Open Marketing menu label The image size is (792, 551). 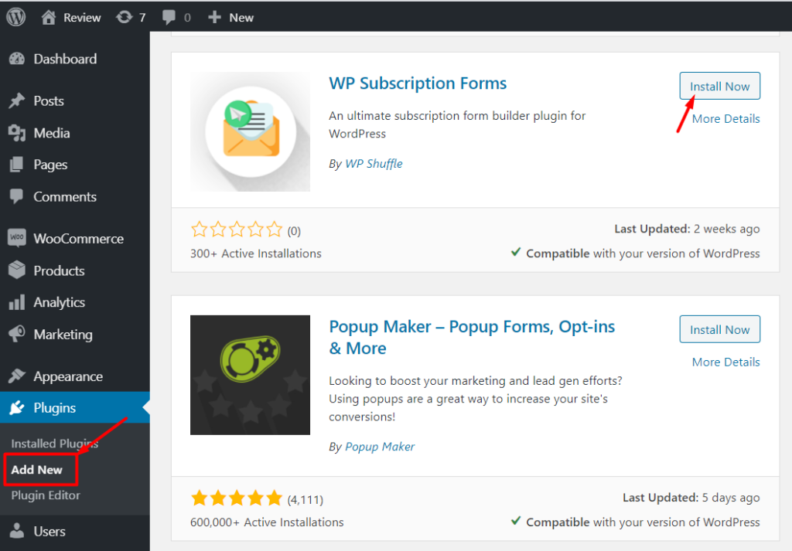[x=63, y=335]
